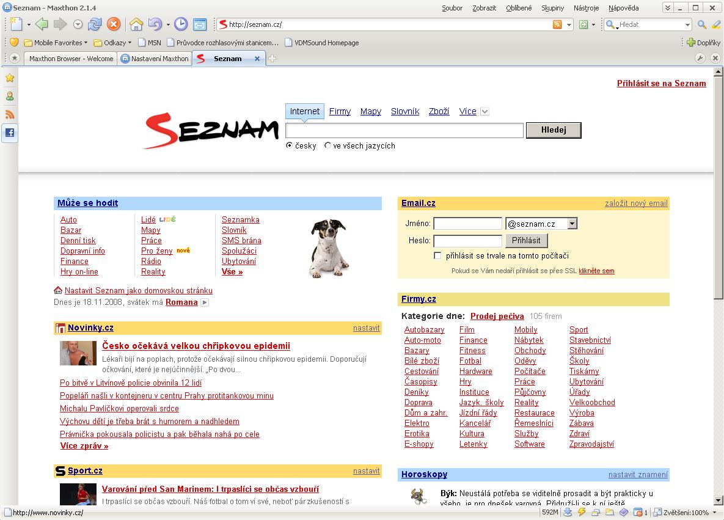Open the History clock icon
Image resolution: width=724 pixels, height=520 pixels.
(180, 24)
